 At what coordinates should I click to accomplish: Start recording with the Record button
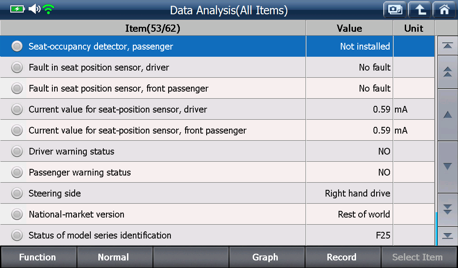pos(342,257)
